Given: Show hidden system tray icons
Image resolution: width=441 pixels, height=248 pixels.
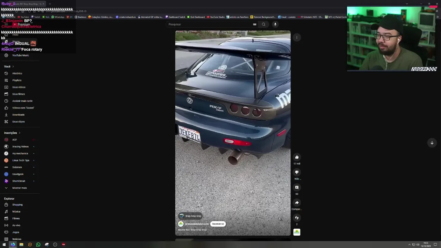Looking at the screenshot, I should click(x=409, y=245).
